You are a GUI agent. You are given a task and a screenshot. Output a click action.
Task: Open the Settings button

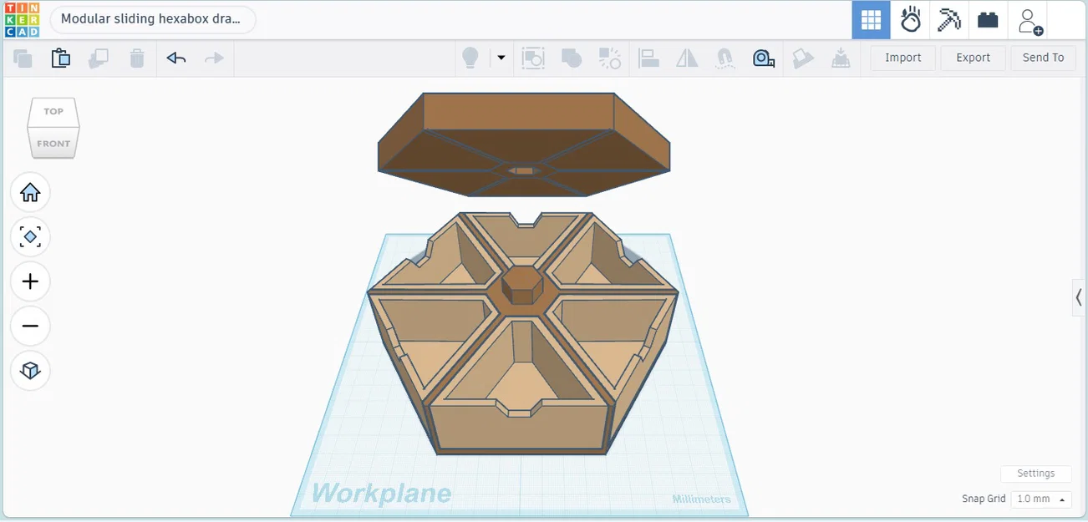1036,474
